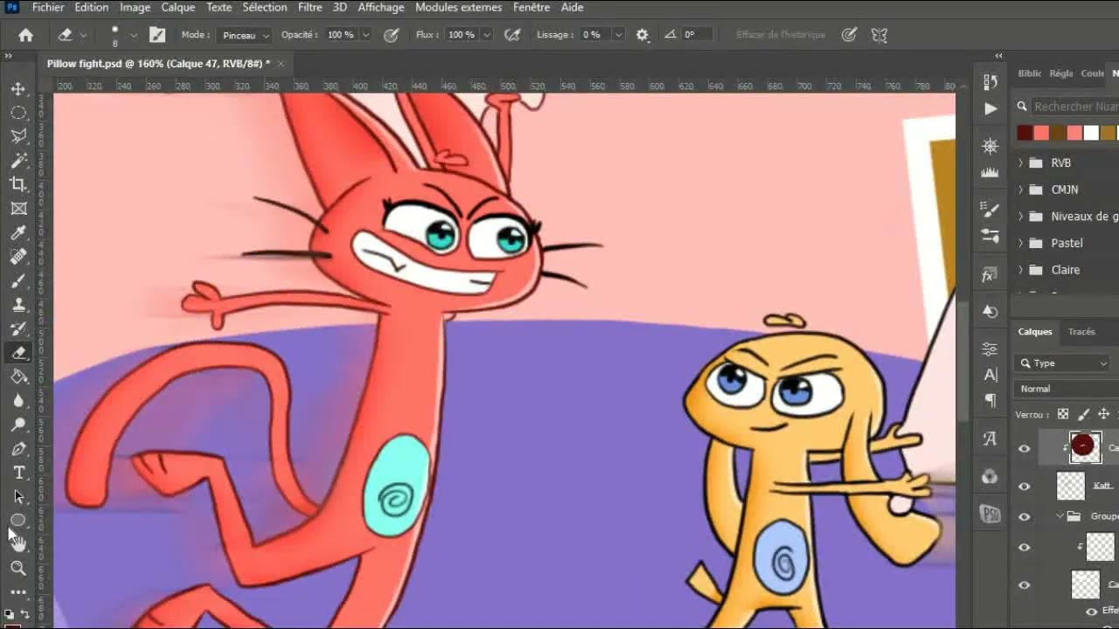Toggle pressure for opacity icon

click(392, 35)
